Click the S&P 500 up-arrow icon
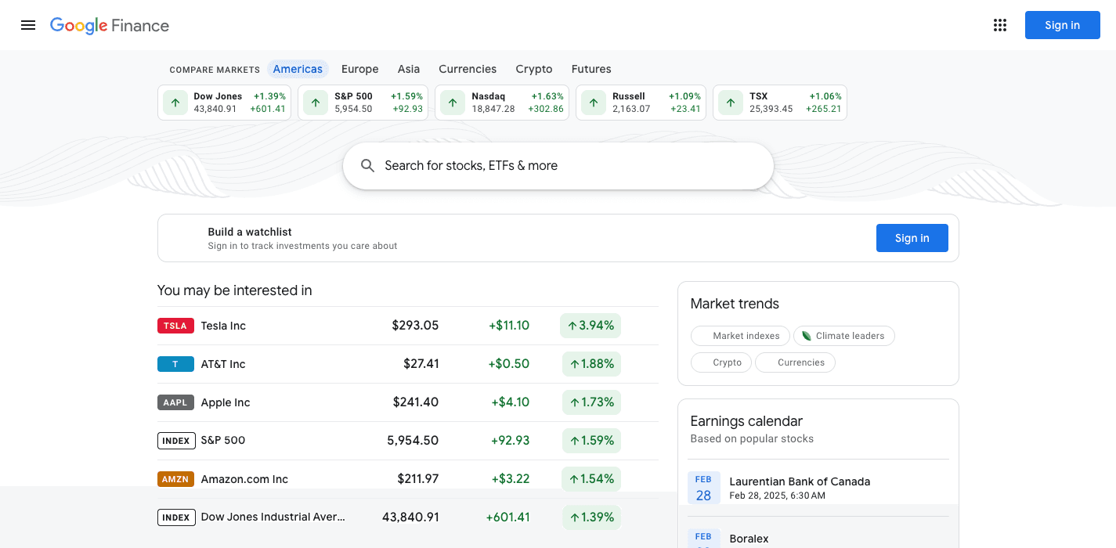This screenshot has height=548, width=1116. coord(316,103)
